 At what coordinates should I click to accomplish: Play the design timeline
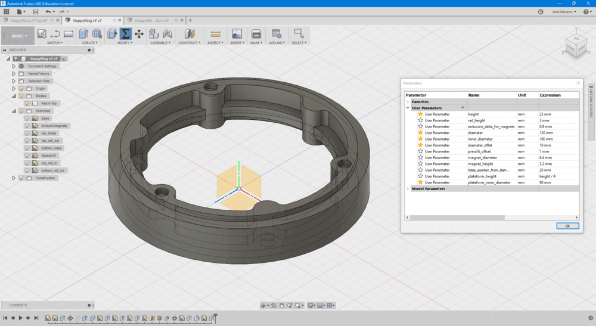20,318
